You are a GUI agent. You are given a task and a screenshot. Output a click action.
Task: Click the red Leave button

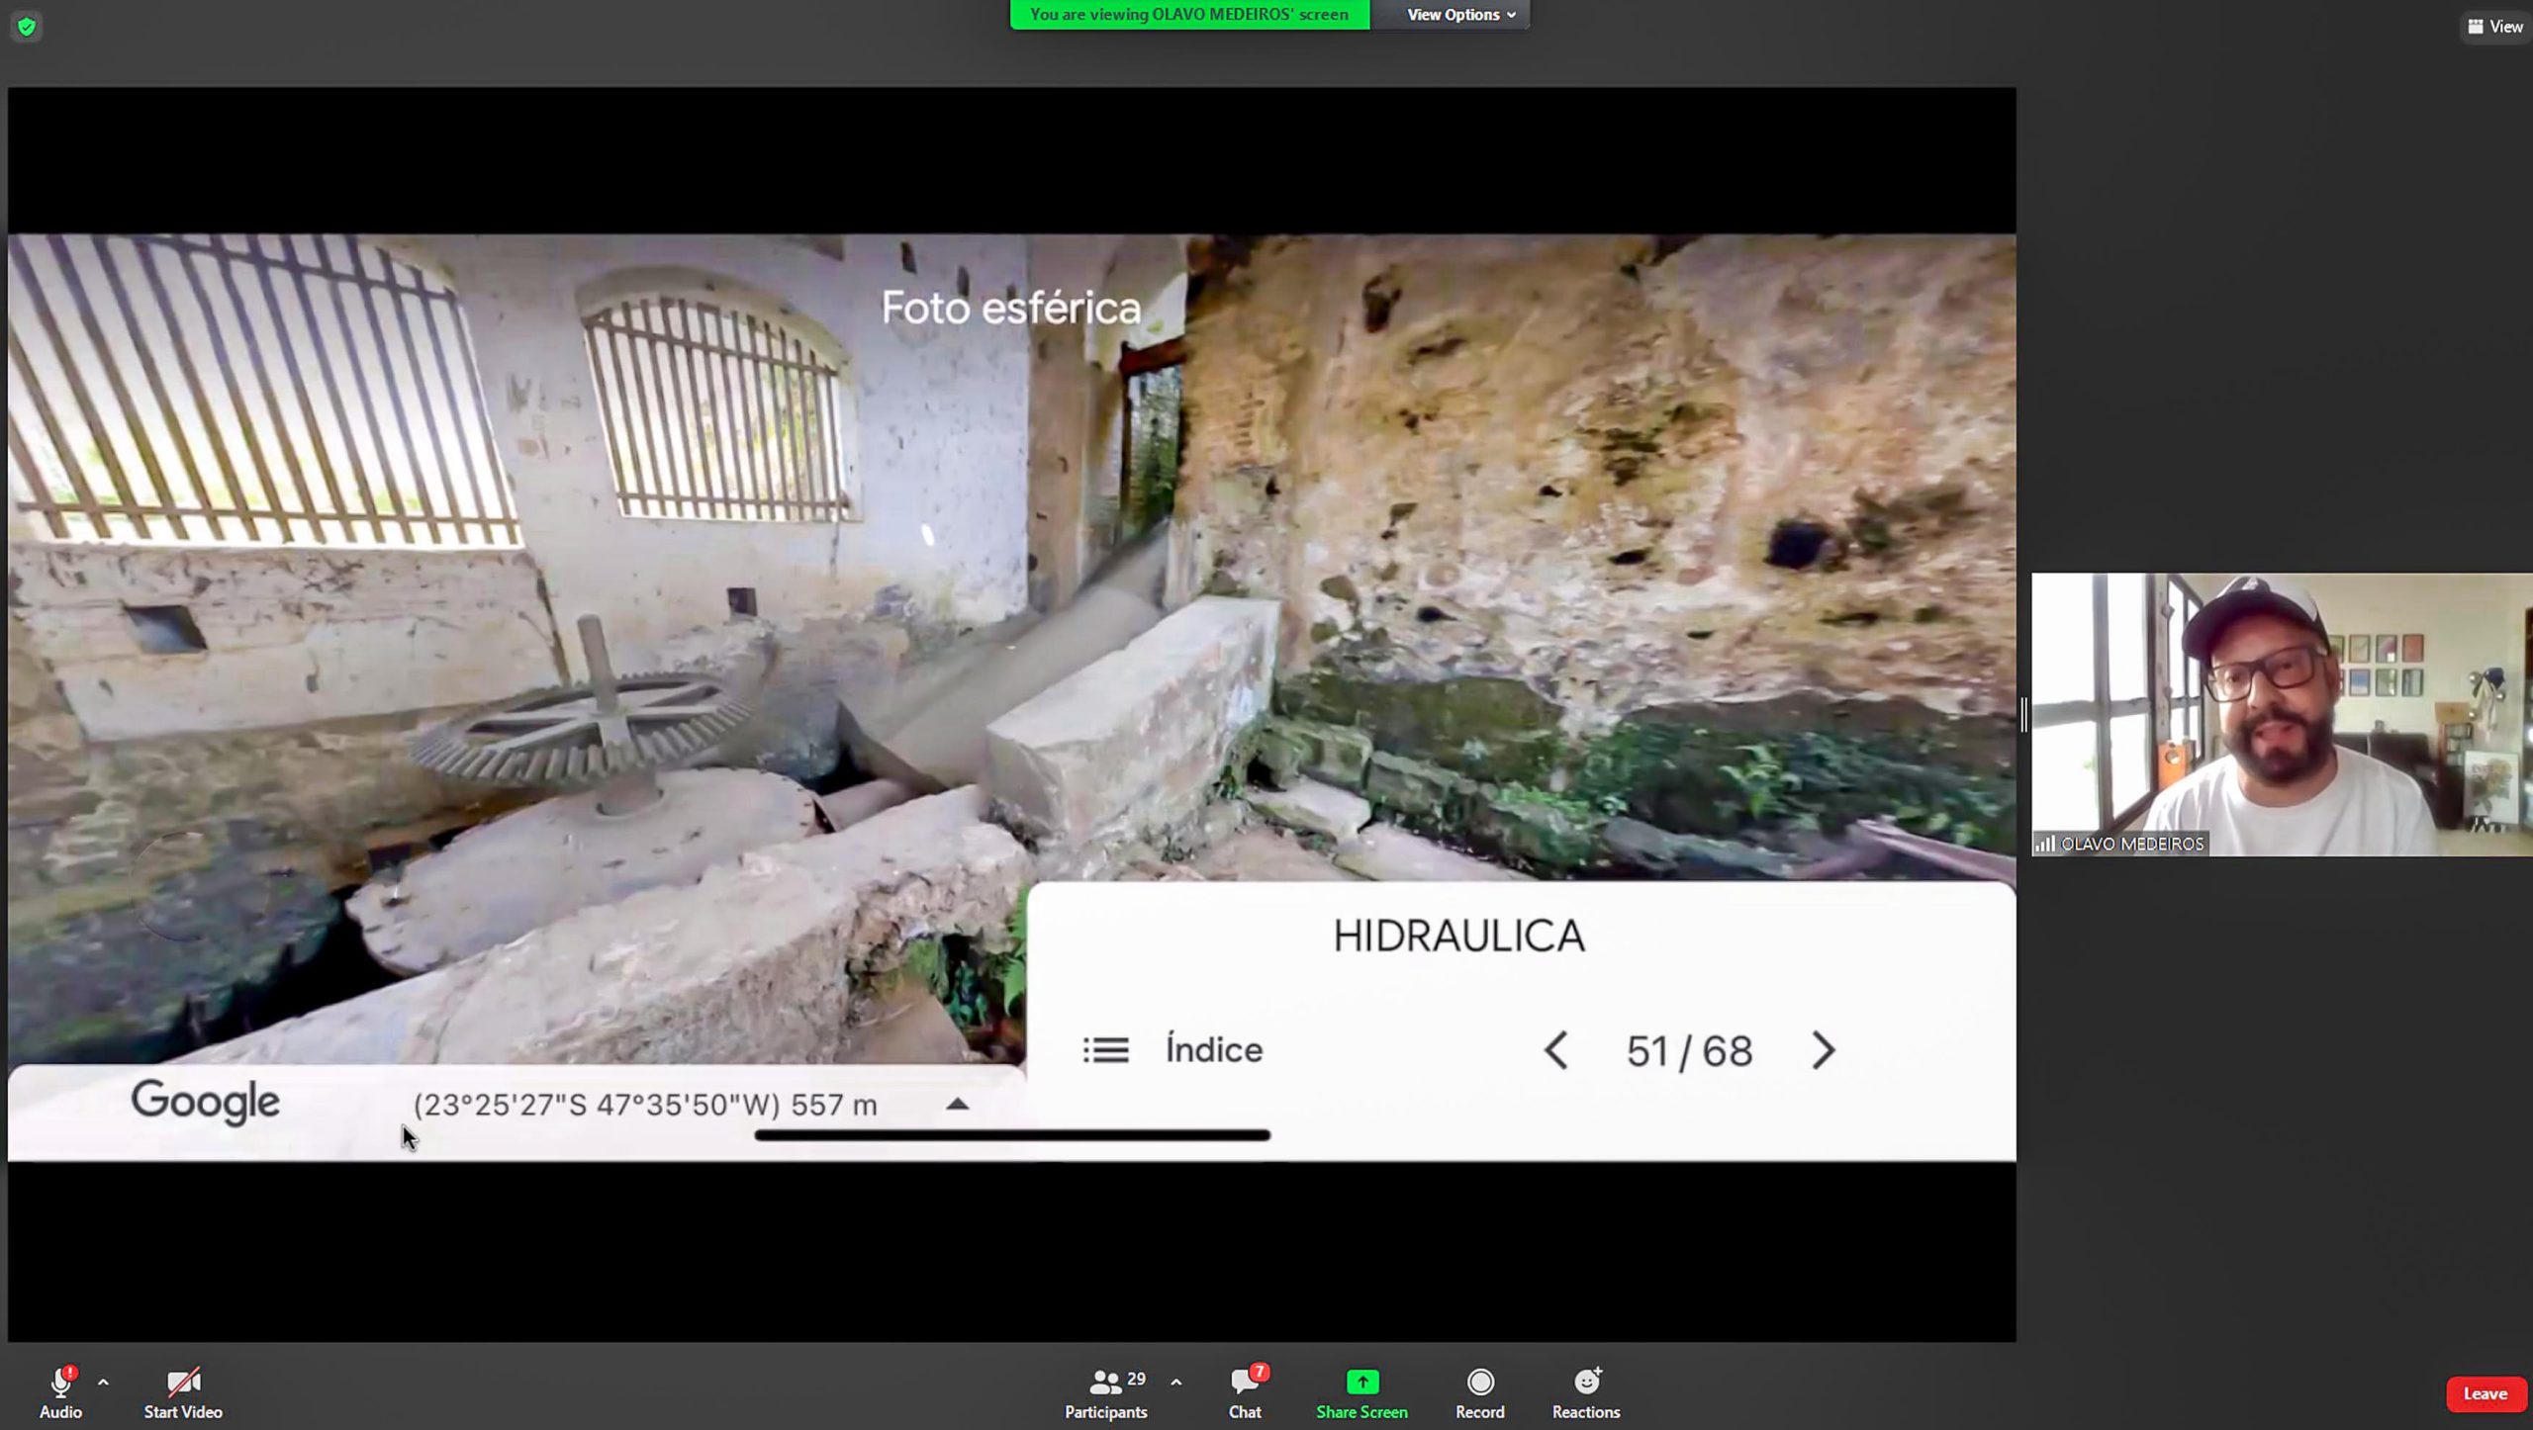coord(2485,1393)
